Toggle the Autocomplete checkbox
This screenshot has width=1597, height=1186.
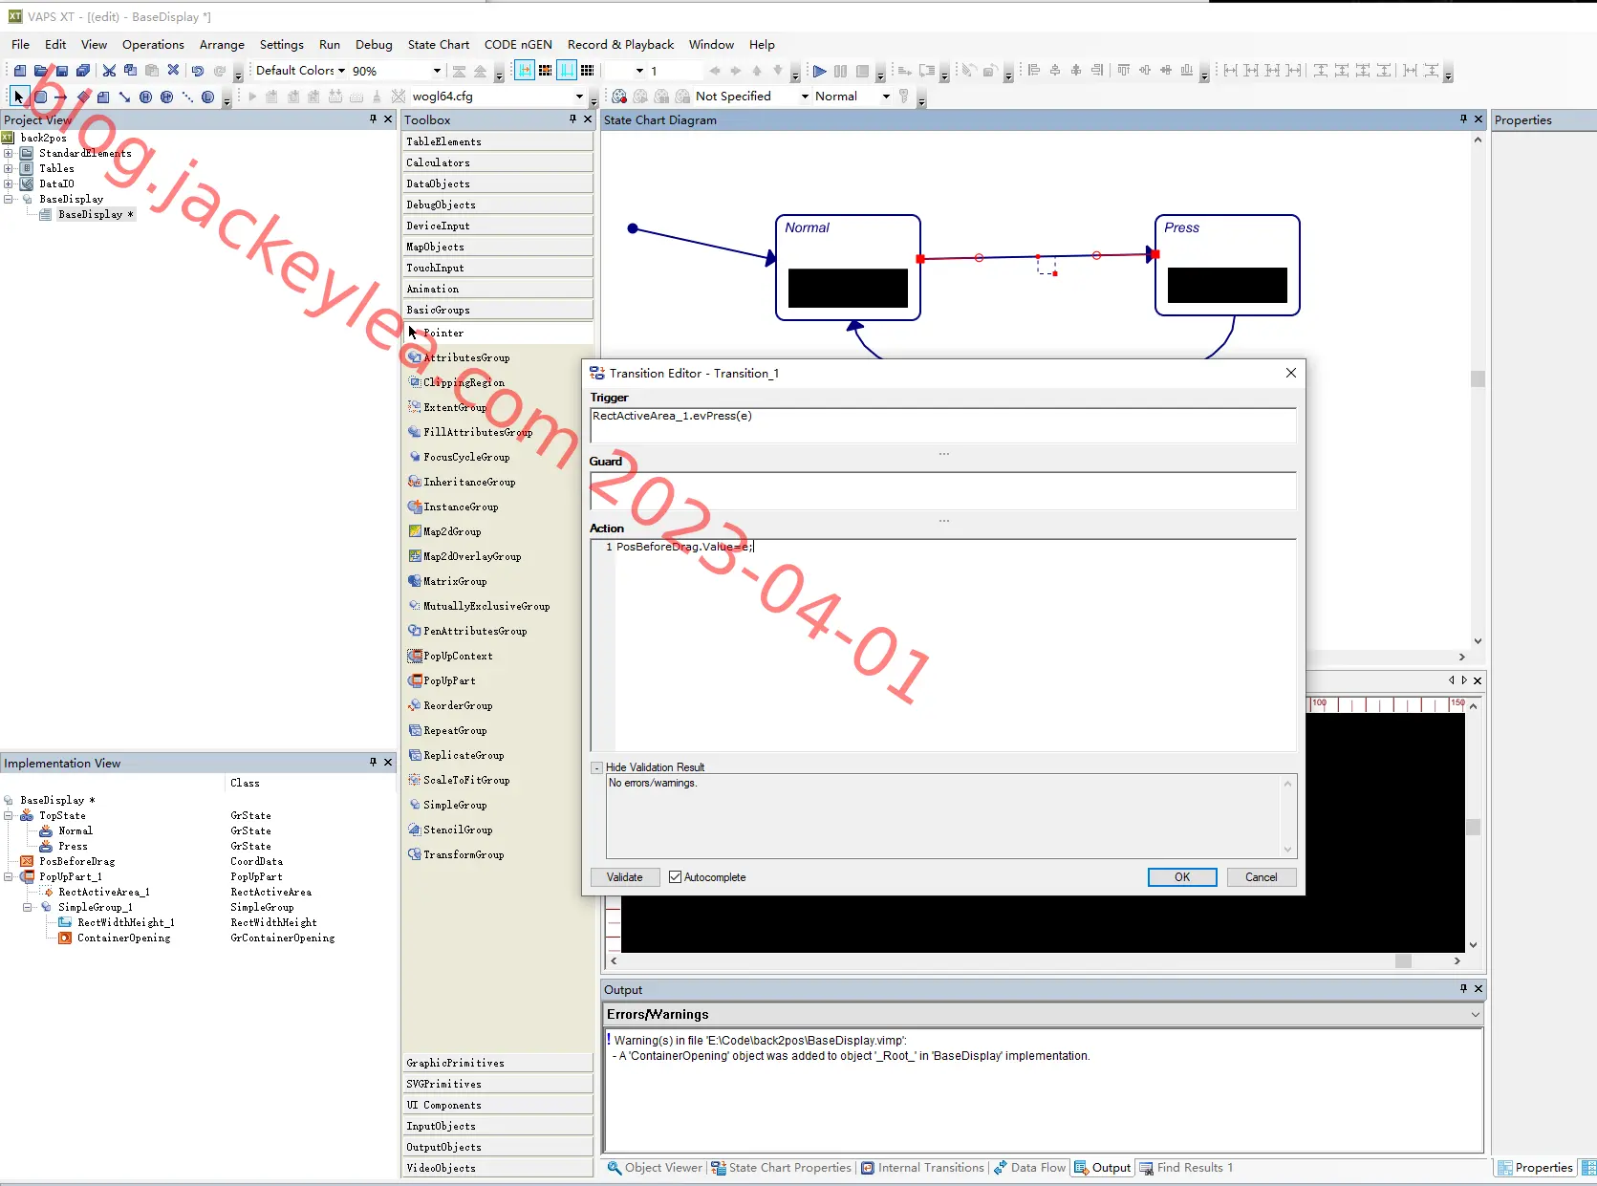pyautogui.click(x=675, y=877)
